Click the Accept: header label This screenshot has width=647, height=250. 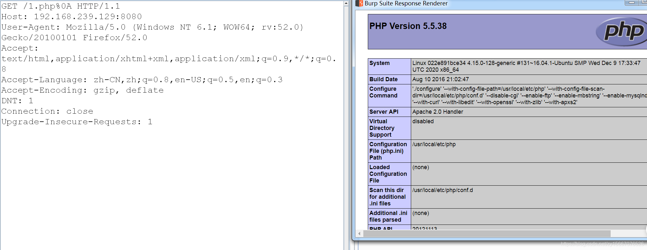click(19, 48)
